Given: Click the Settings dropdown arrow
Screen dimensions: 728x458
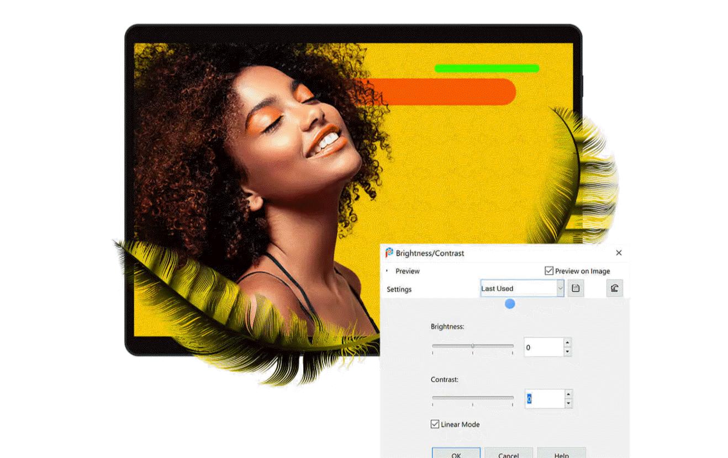Looking at the screenshot, I should click(560, 288).
